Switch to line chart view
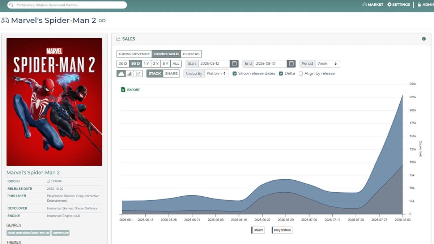 click(138, 73)
